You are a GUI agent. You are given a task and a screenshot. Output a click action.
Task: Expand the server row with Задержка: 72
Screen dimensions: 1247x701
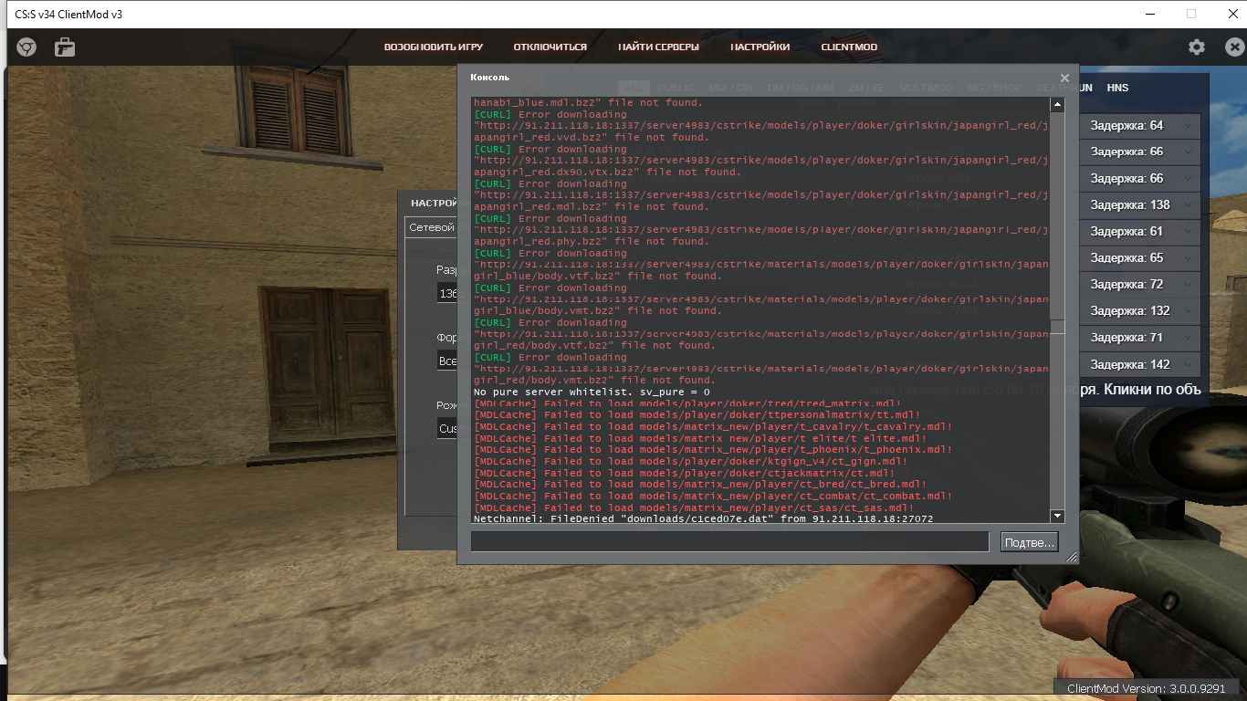[x=1188, y=284]
